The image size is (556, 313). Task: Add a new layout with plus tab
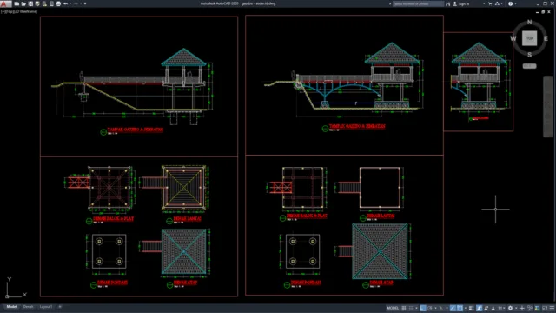coord(60,307)
